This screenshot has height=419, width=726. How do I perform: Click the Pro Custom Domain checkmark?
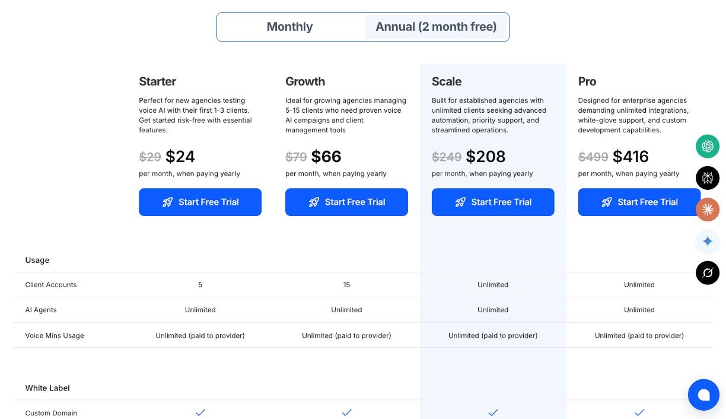pos(639,412)
